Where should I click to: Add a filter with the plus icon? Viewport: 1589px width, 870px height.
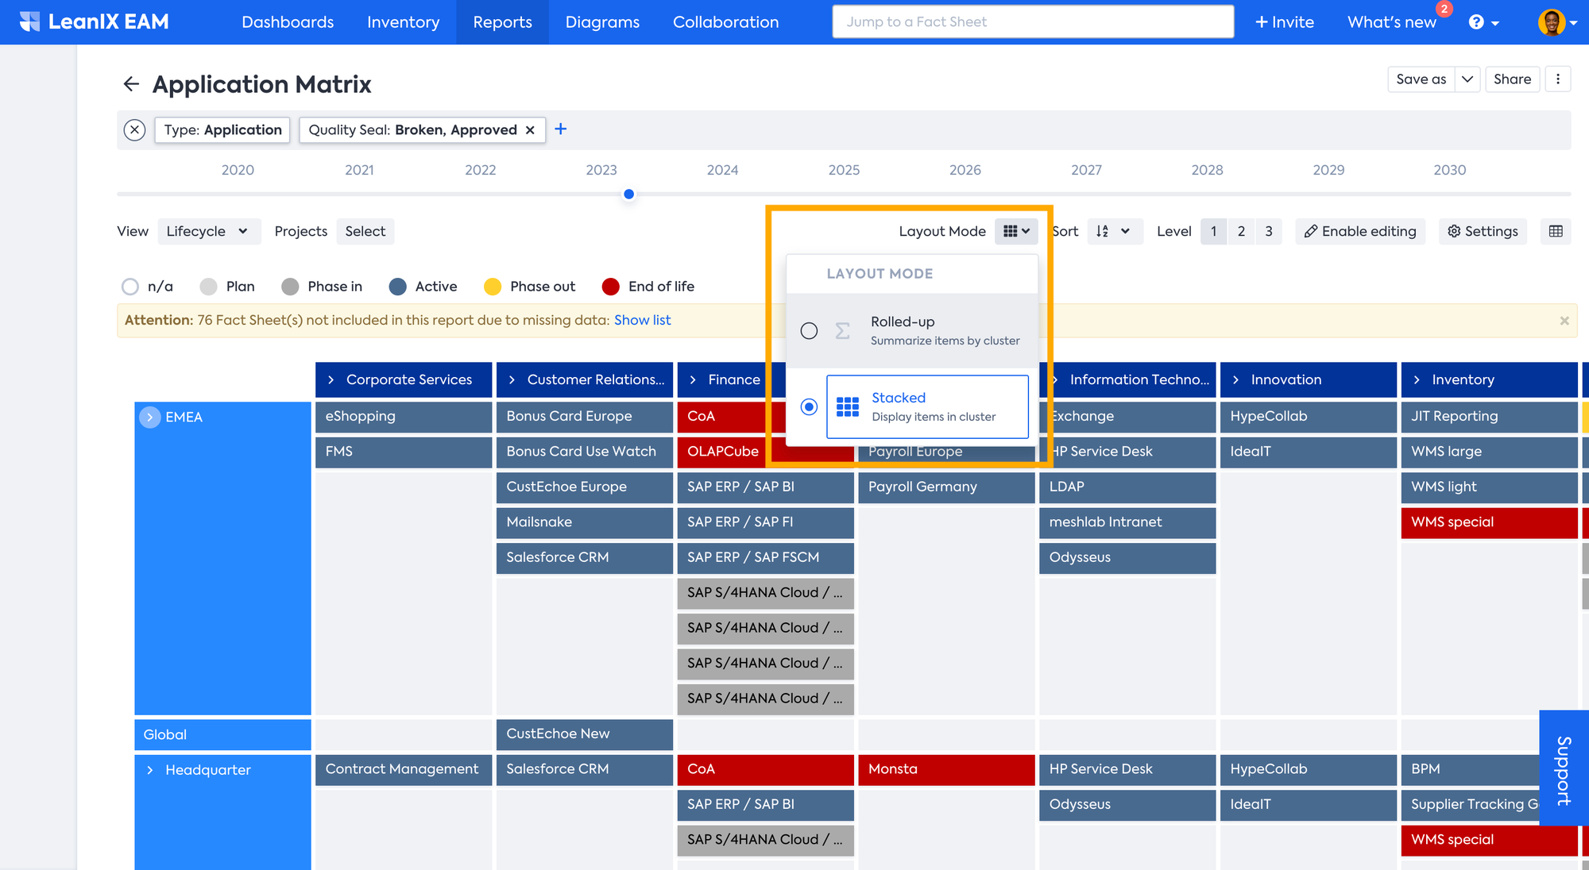coord(561,129)
